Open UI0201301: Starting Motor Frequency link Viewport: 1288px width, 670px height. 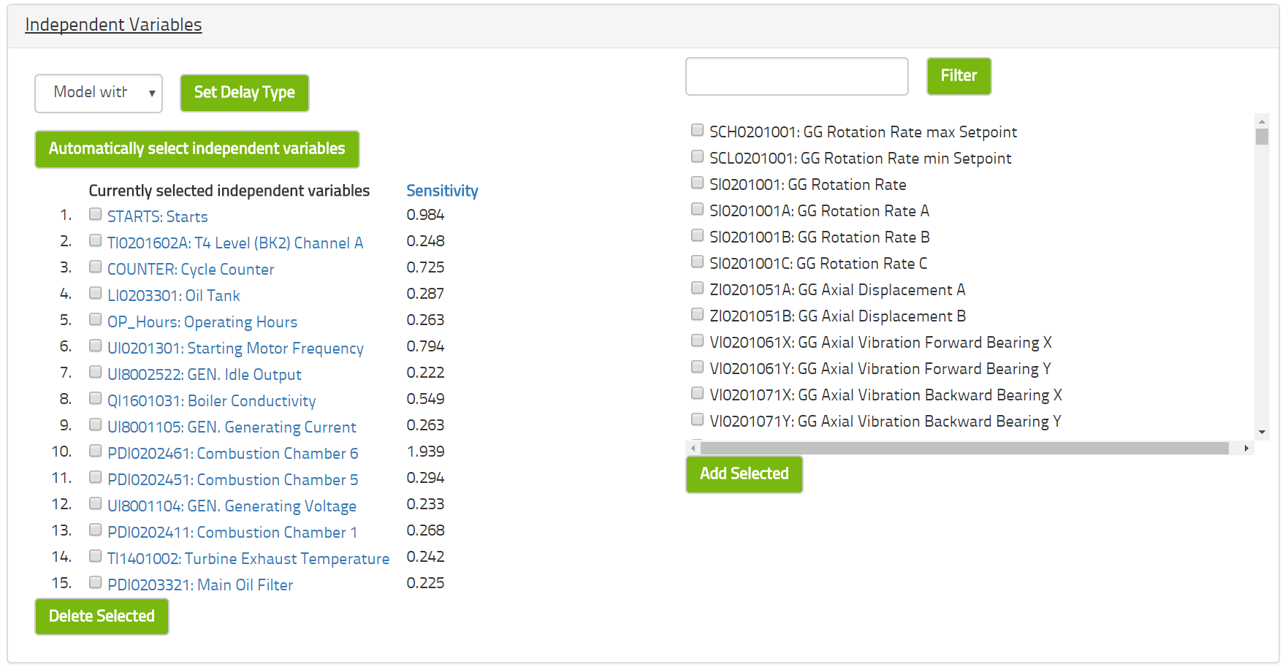pos(235,349)
